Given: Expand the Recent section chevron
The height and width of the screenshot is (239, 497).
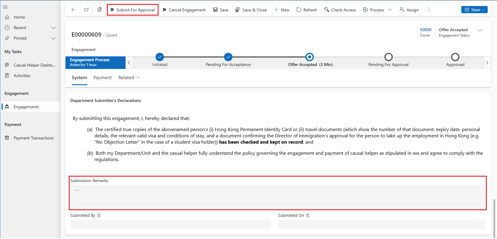Looking at the screenshot, I should (53, 28).
